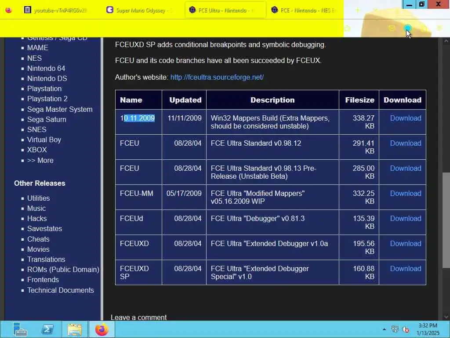Download FCE Ultra Standard v0.98.12
The image size is (450, 338).
[x=406, y=143]
